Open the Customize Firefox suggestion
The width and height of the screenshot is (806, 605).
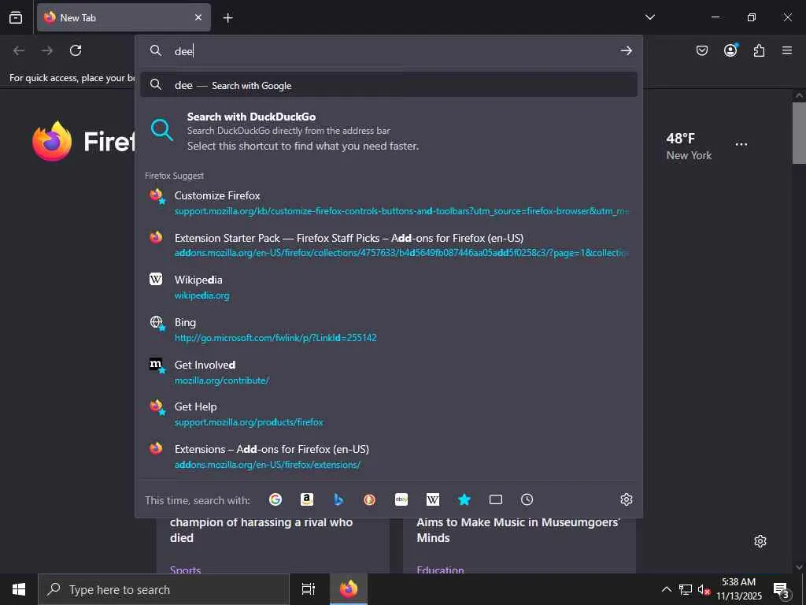(389, 202)
